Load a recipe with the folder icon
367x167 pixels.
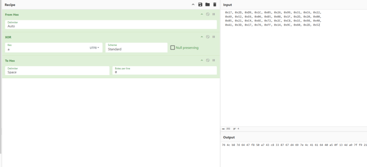tap(207, 4)
